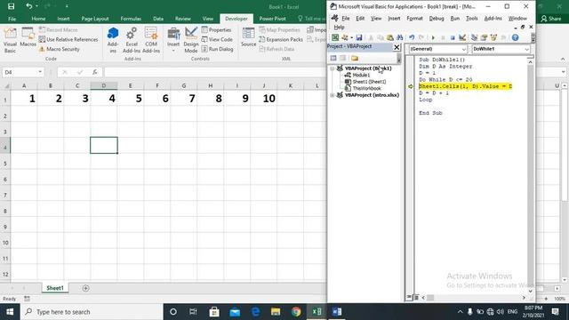Open VBA Help question mark icon

point(515,37)
